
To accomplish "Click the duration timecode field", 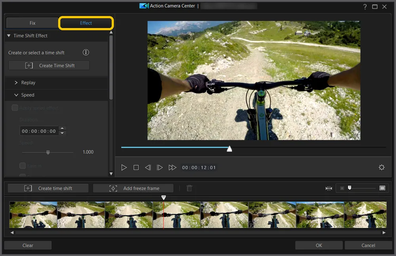I will tap(39, 131).
